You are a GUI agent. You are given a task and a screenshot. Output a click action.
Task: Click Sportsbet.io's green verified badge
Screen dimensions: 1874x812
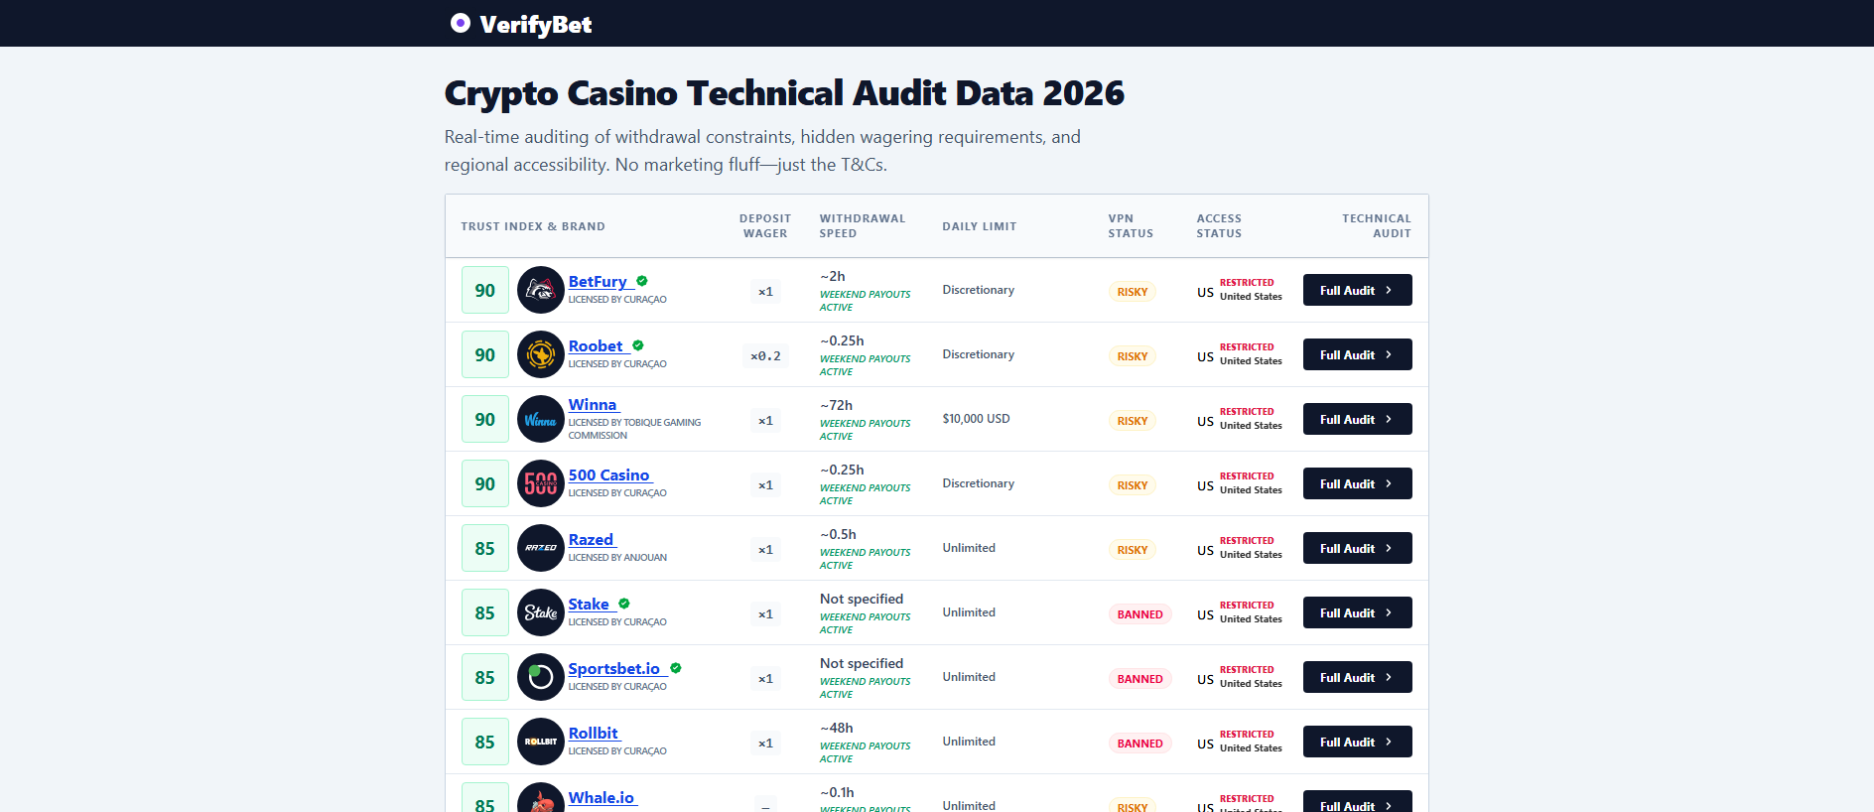[x=676, y=668]
